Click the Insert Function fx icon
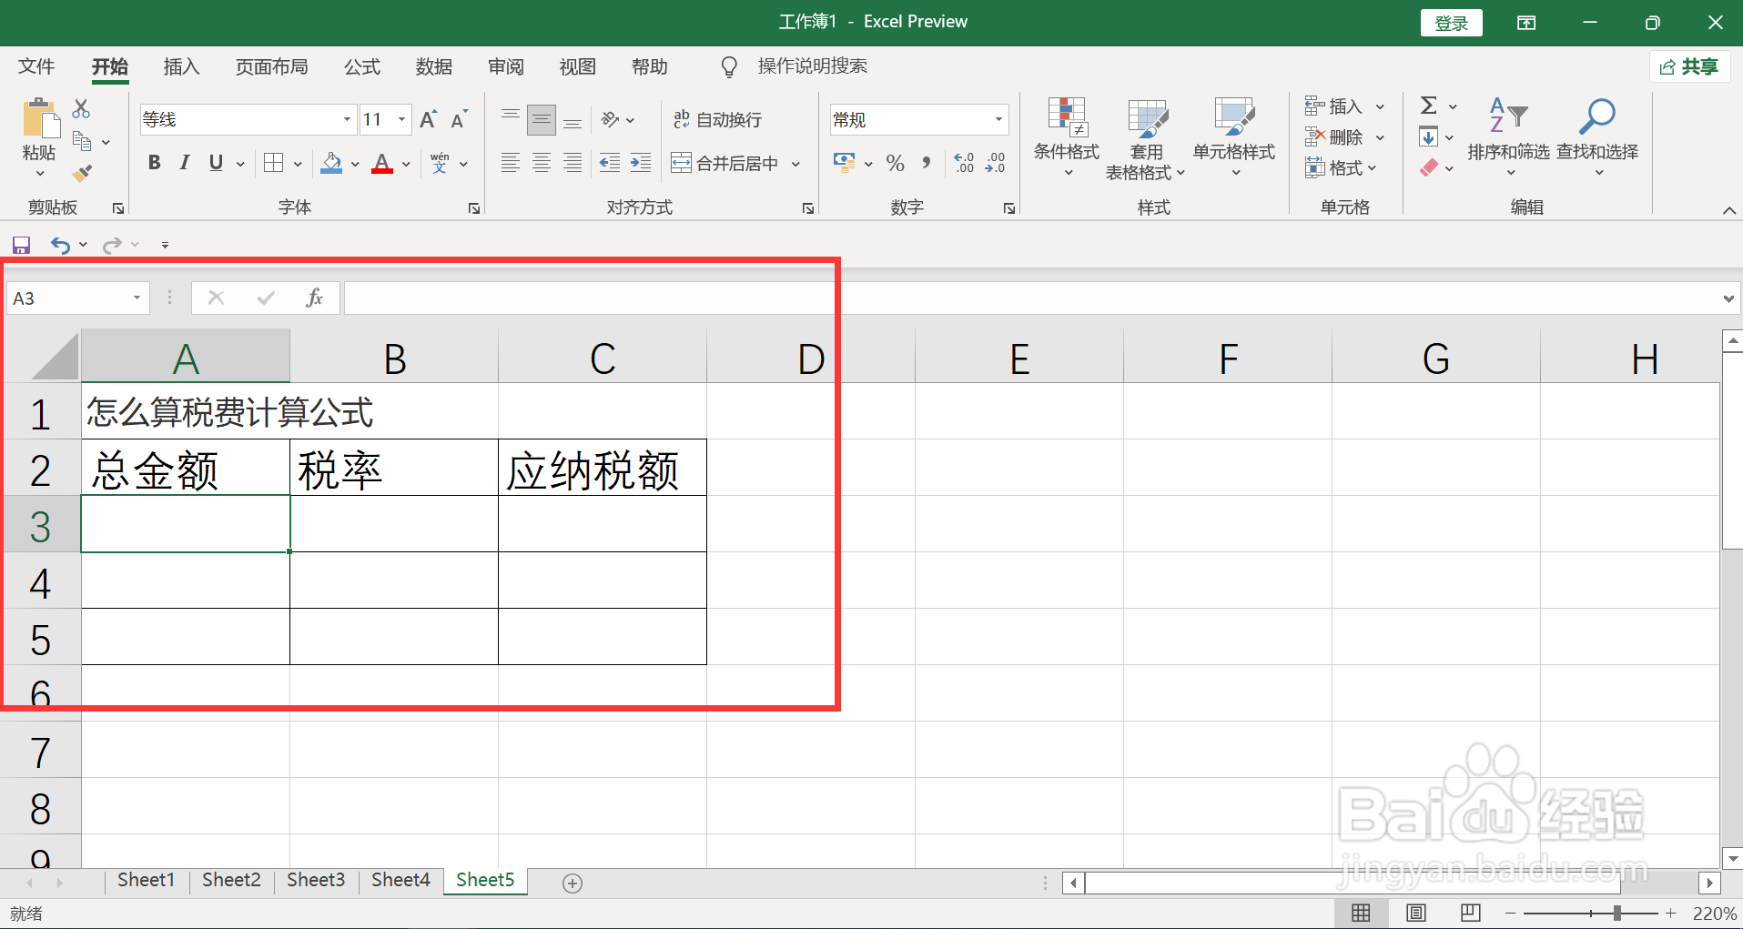This screenshot has height=929, width=1743. click(315, 298)
